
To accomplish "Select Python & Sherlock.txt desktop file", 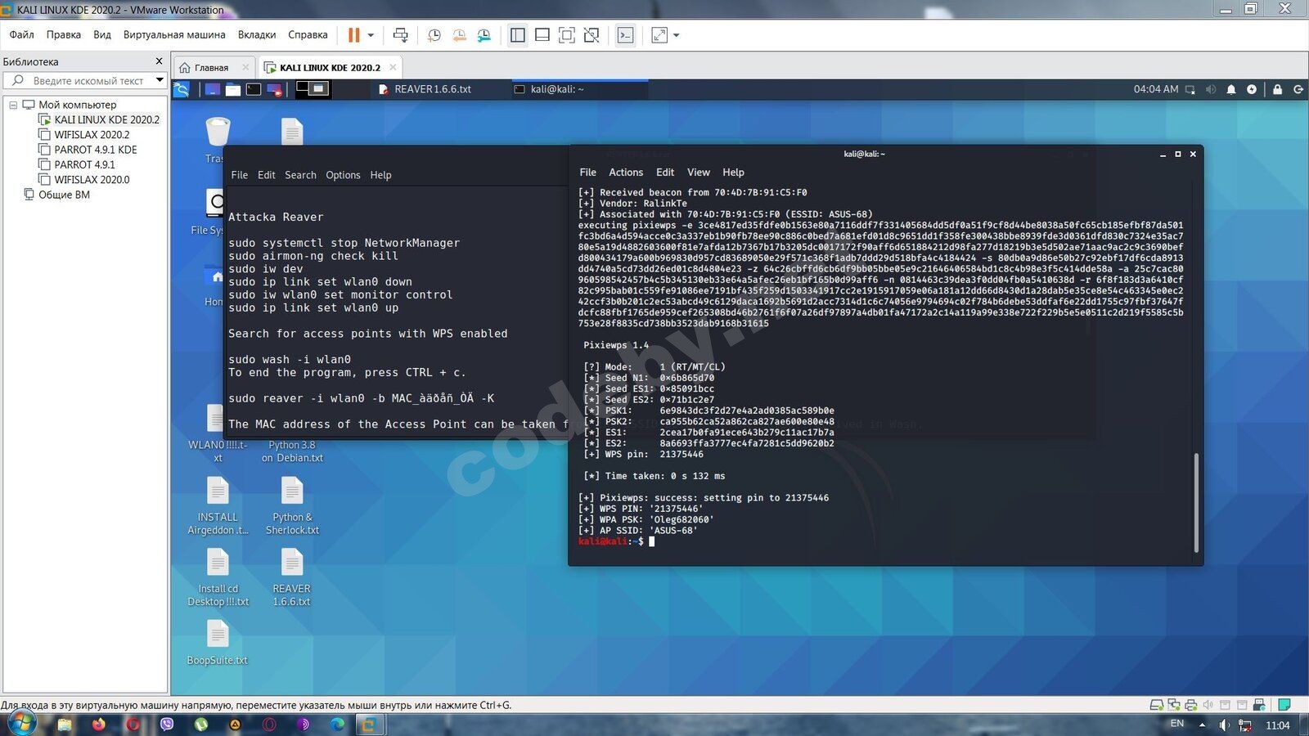I will click(x=292, y=505).
